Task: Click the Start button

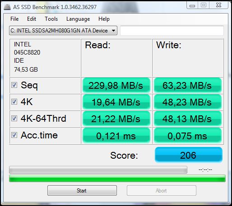Action: (82, 191)
